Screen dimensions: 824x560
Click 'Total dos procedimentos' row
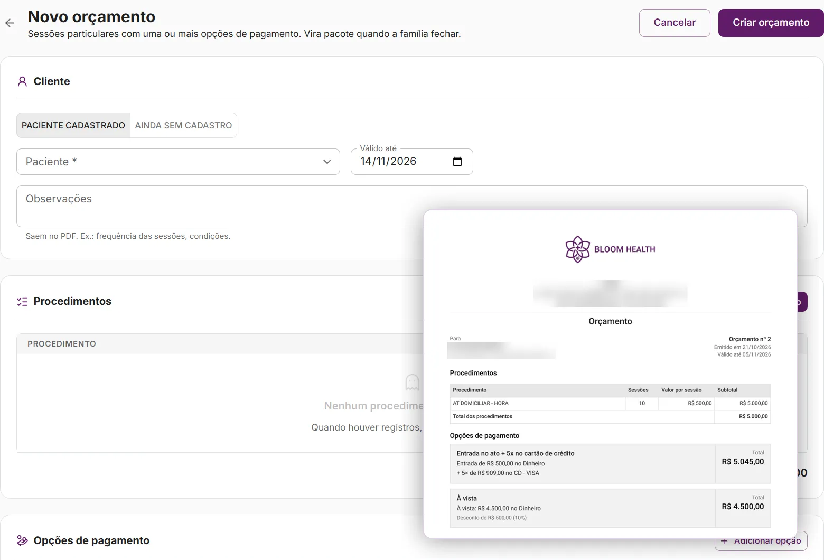point(610,416)
